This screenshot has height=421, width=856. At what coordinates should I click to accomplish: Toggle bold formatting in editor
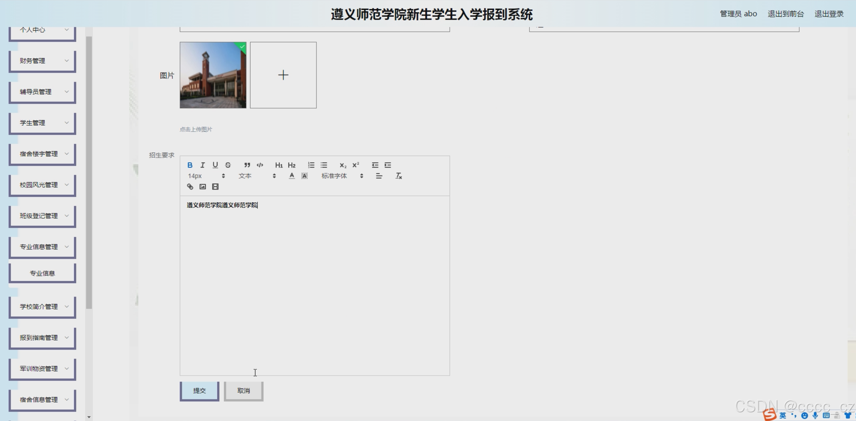pos(190,165)
